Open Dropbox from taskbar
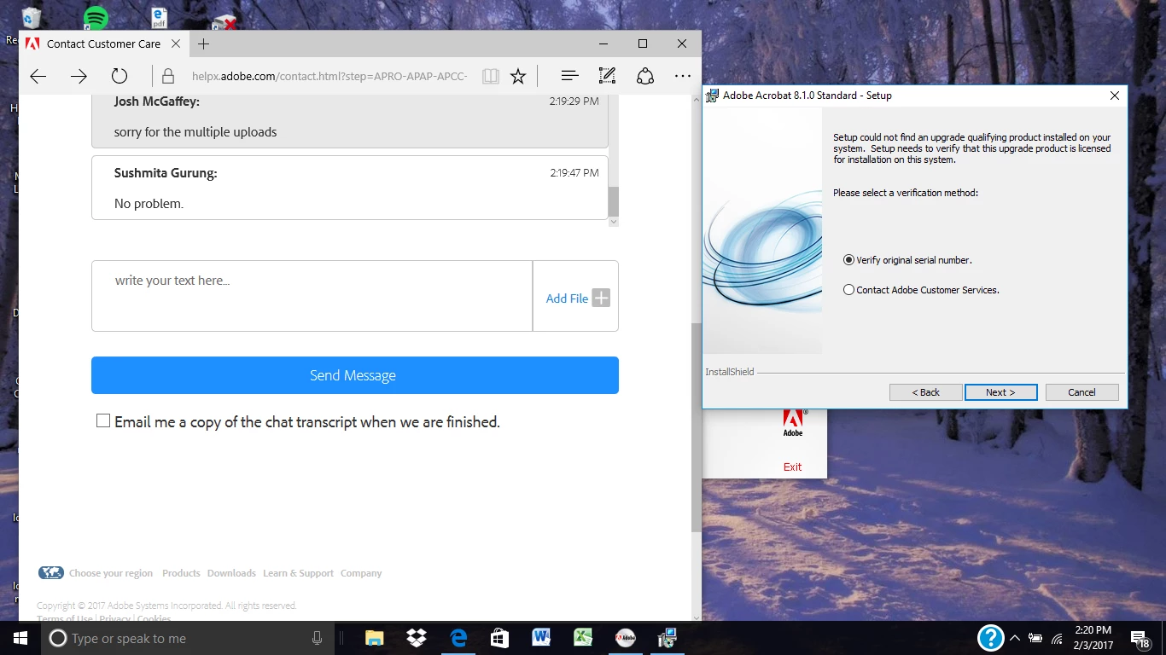The height and width of the screenshot is (655, 1166). [x=417, y=638]
